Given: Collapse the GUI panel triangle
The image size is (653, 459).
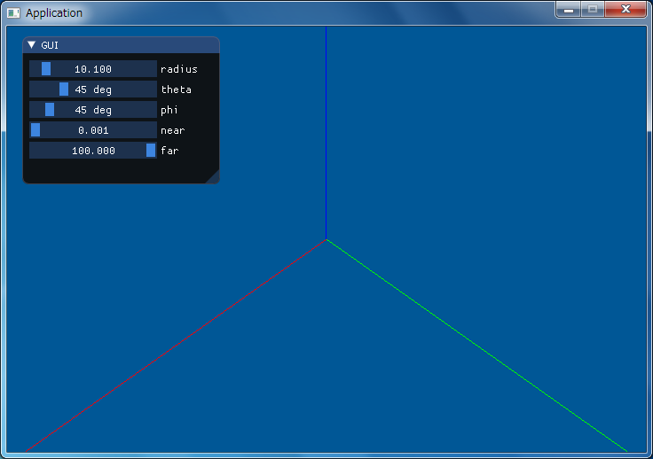Looking at the screenshot, I should click(32, 44).
